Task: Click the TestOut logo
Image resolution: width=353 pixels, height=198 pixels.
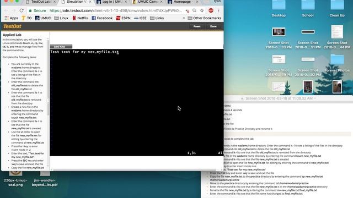Action: (x=12, y=26)
